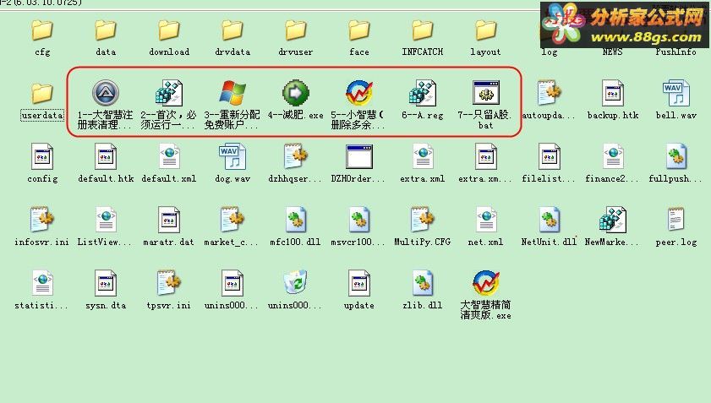Select the 6--A.reg registry file
Image resolution: width=711 pixels, height=403 pixels.
[423, 94]
